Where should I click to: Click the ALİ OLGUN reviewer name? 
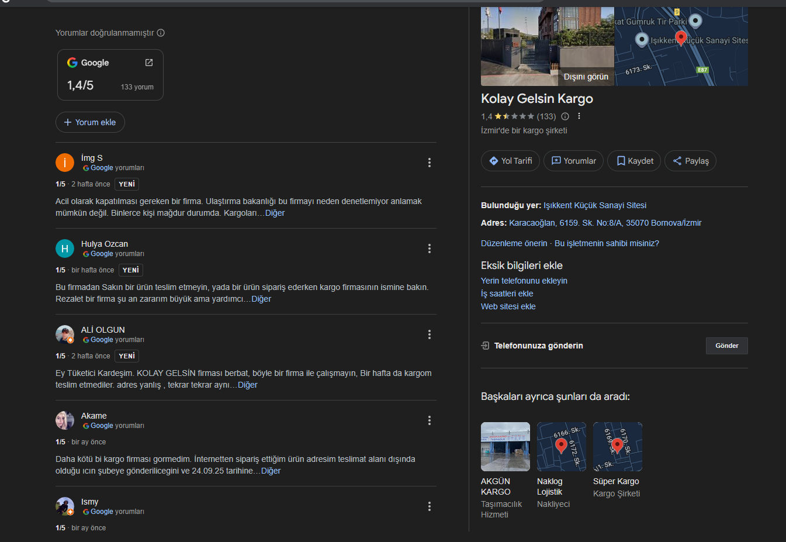tap(103, 330)
